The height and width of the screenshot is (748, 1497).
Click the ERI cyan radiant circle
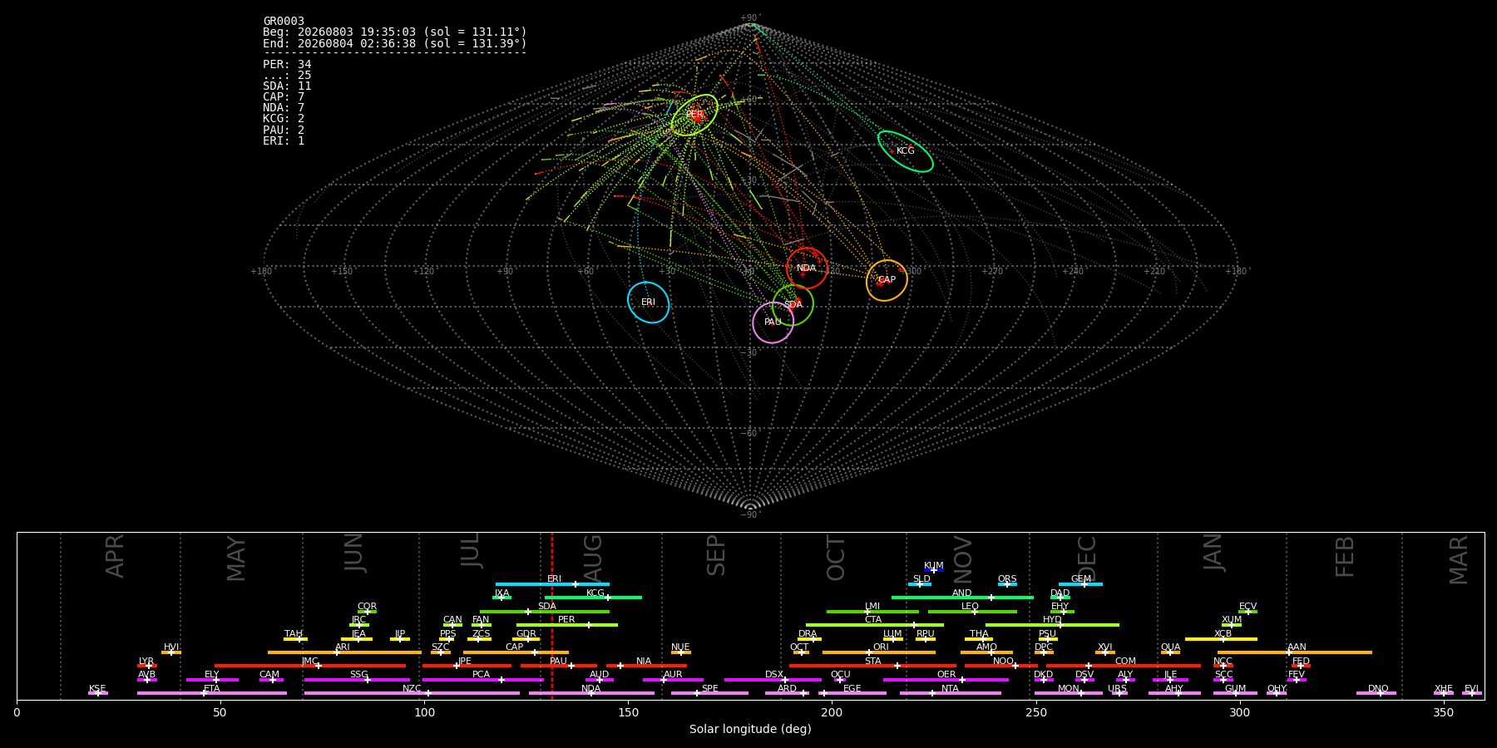[649, 302]
